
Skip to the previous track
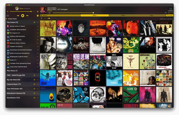[x=18, y=16]
